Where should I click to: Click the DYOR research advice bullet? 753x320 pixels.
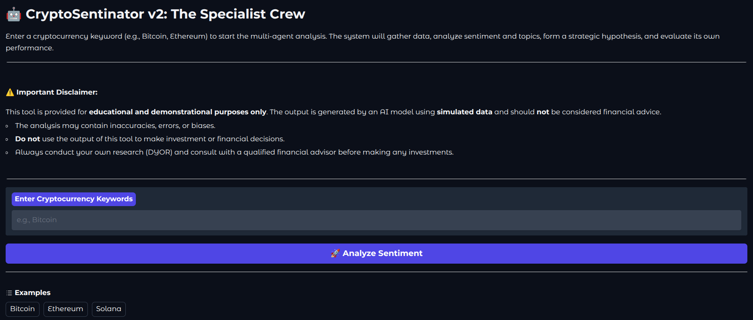tap(234, 153)
